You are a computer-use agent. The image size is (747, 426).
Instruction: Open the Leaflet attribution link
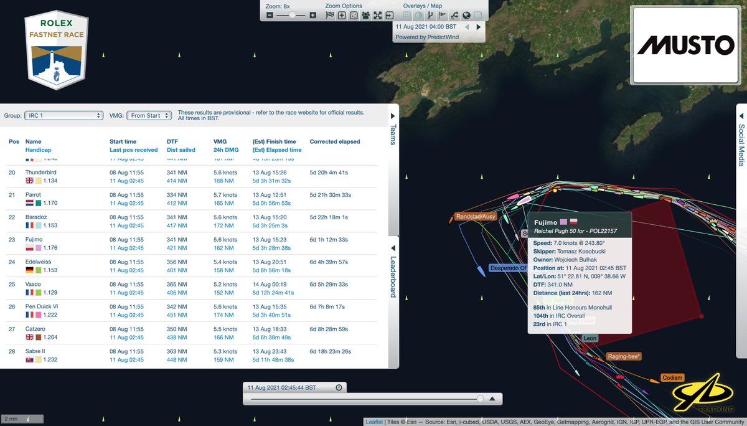374,422
